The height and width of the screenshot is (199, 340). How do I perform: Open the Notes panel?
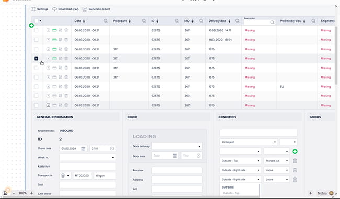[x=322, y=193]
